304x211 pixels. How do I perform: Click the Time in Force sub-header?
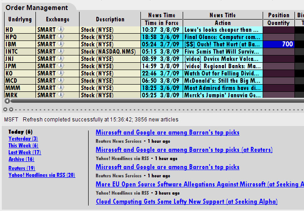162,23
